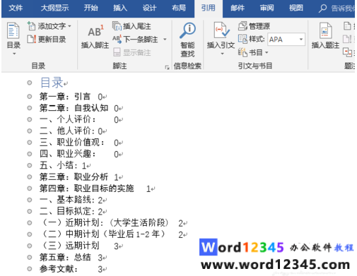The height and width of the screenshot is (276, 357).
Task: Expand the 添加文字 dropdown arrow
Action: click(69, 26)
